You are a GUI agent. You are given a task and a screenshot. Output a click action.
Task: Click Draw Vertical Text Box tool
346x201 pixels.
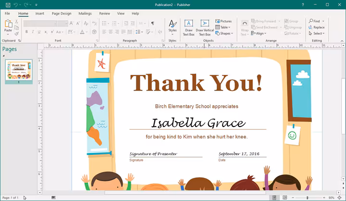click(x=205, y=28)
